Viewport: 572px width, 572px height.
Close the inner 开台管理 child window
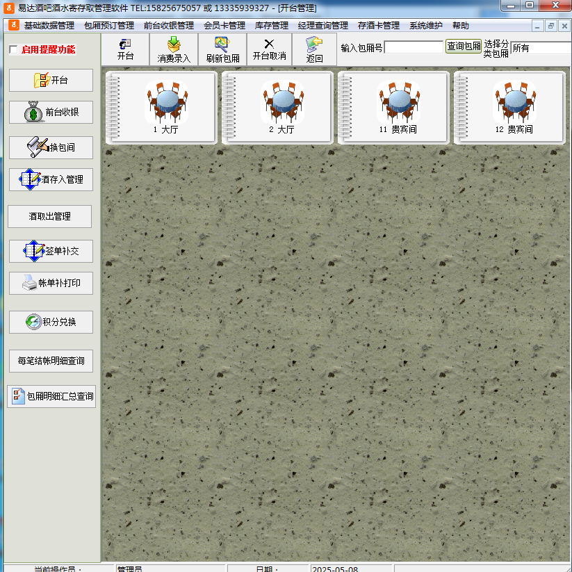(564, 26)
